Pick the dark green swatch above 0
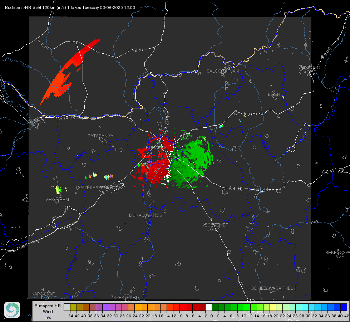 pos(215,307)
